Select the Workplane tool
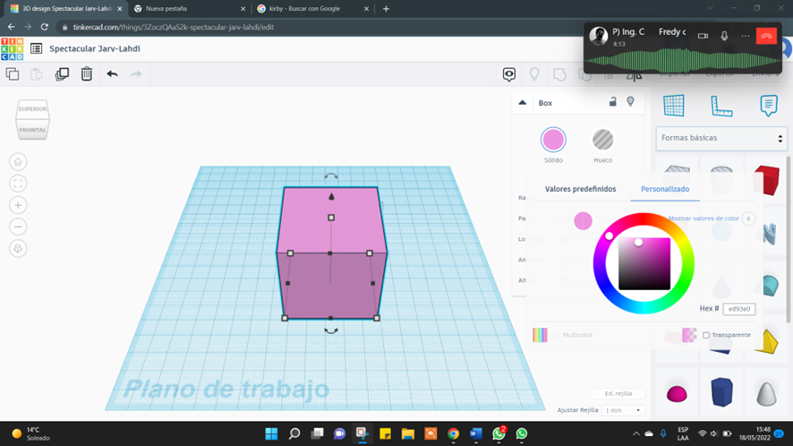Screen dimensions: 793x446 coord(674,106)
